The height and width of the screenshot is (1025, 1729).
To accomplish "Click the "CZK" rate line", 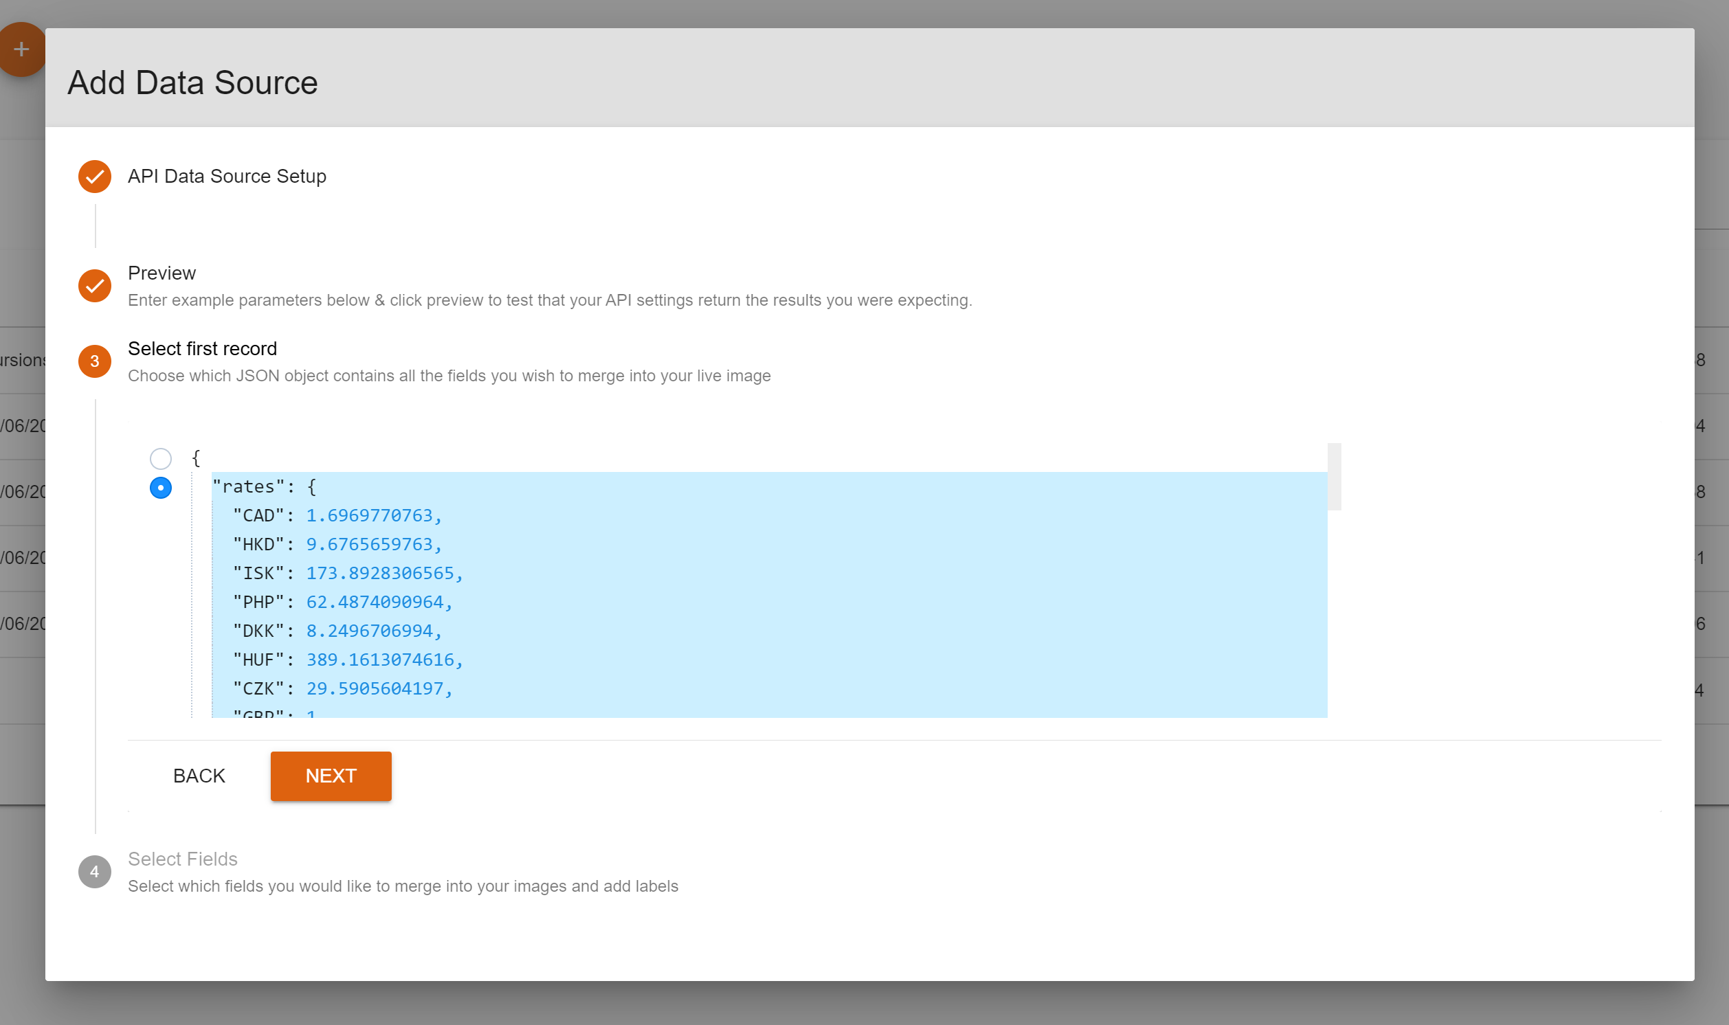I will pyautogui.click(x=343, y=688).
